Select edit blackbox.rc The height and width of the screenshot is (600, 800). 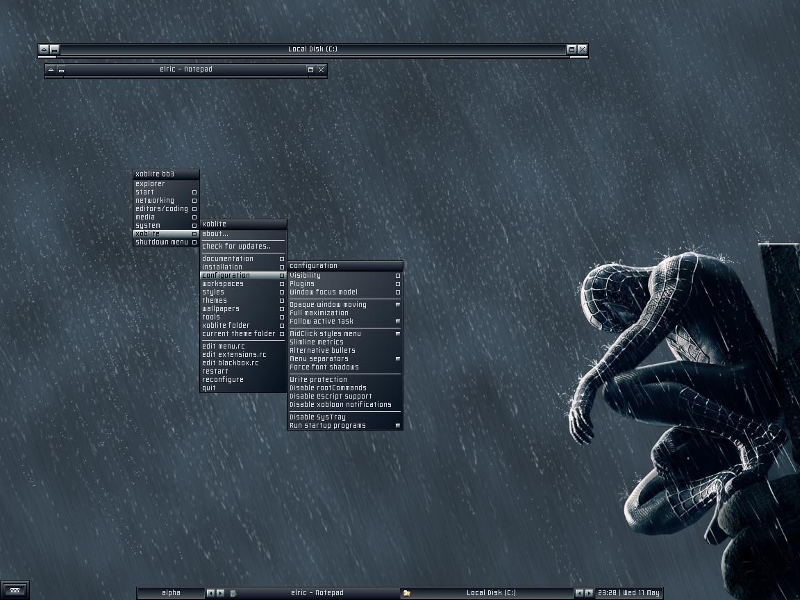[243, 362]
